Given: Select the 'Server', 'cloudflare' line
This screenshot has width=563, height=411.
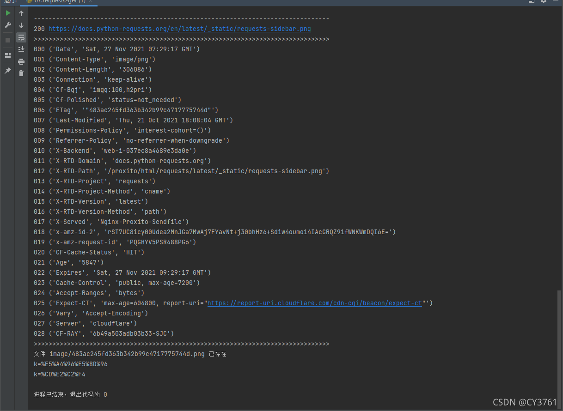Looking at the screenshot, I should (x=86, y=323).
